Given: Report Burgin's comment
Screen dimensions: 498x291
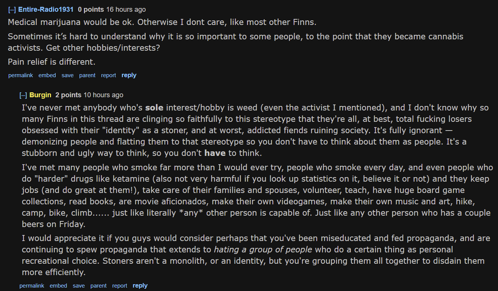Looking at the screenshot, I should pos(120,286).
